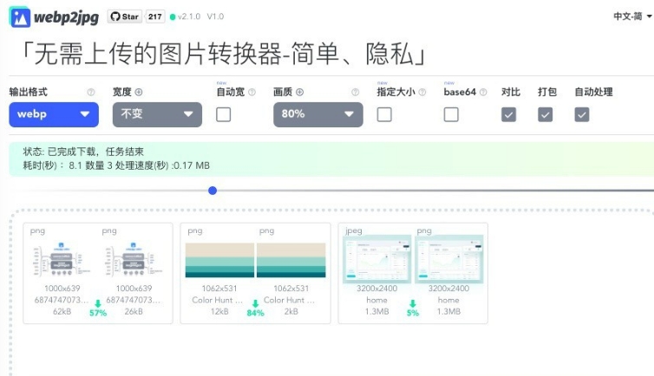Enable the 指定大小 checkbox
The image size is (654, 376).
[384, 114]
